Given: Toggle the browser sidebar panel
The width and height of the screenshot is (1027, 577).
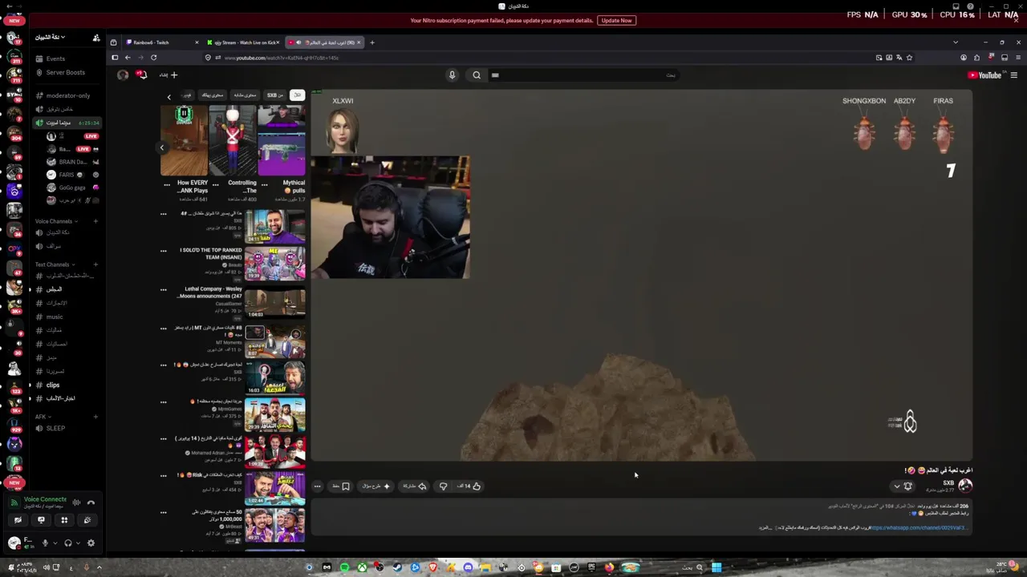Looking at the screenshot, I should tap(115, 58).
